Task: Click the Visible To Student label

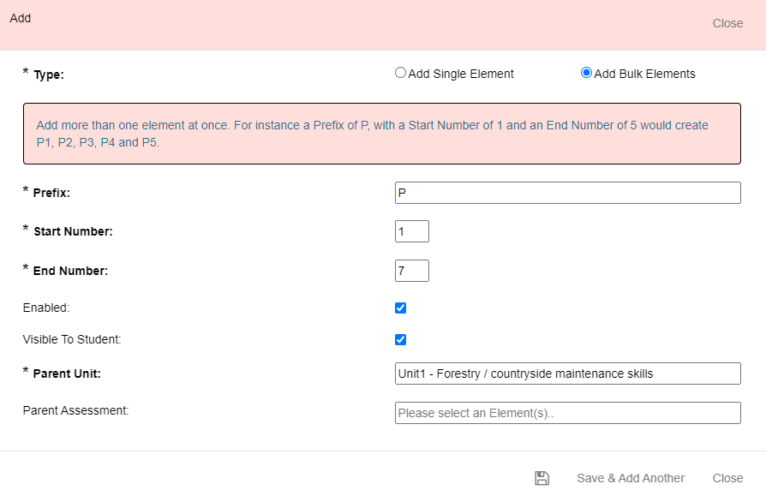Action: (72, 339)
